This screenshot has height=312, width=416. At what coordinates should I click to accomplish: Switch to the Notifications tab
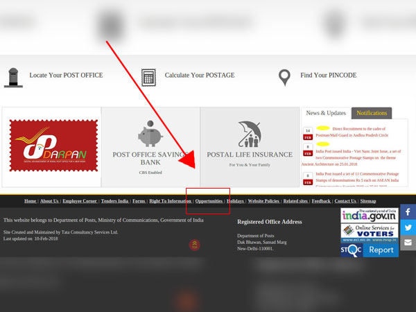pos(372,113)
